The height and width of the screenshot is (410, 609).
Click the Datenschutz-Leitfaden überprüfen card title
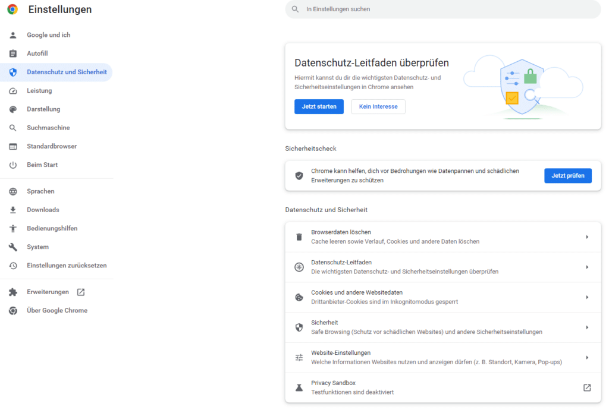[372, 63]
